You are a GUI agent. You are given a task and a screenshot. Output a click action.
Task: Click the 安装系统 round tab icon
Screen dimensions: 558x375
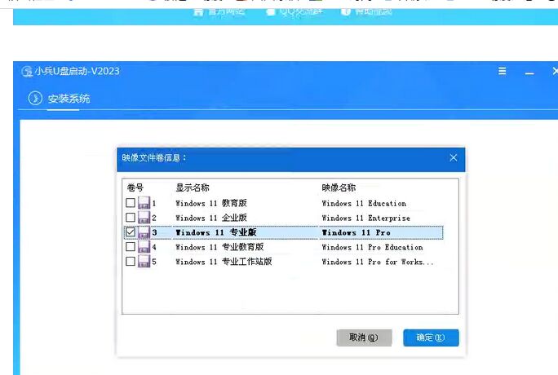point(35,98)
